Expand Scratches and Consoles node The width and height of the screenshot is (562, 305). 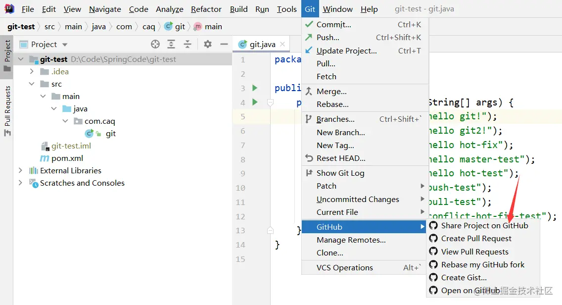[x=21, y=183]
